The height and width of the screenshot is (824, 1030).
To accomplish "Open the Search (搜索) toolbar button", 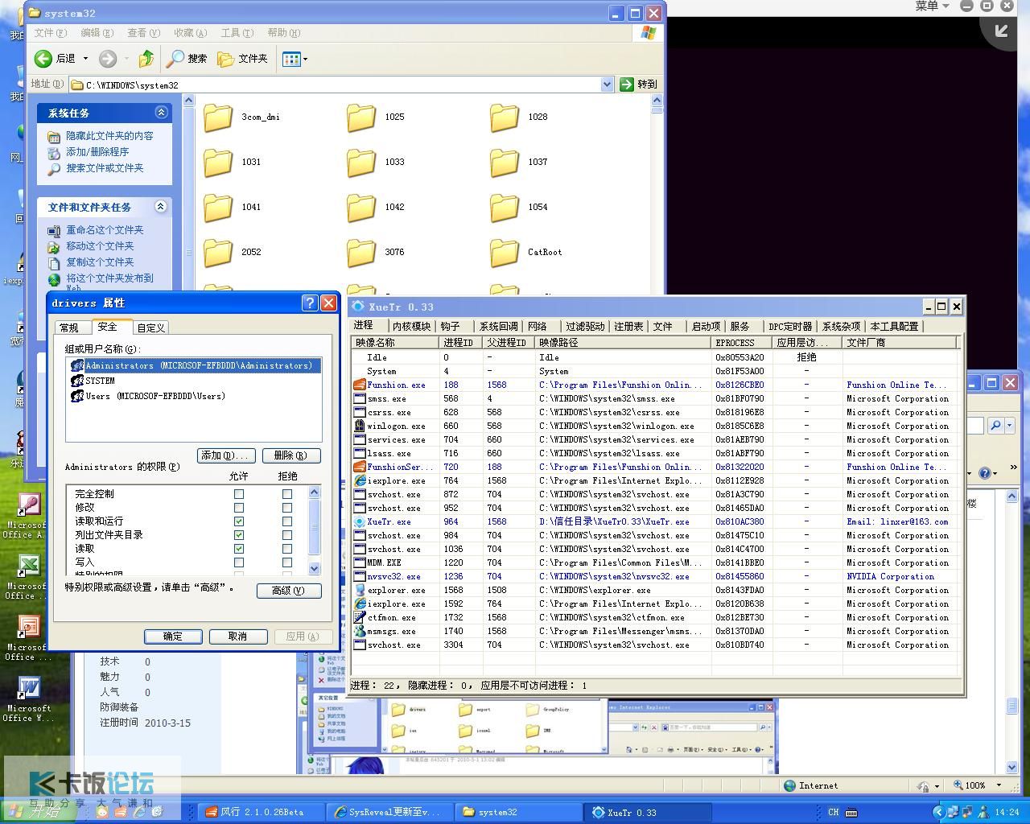I will point(187,59).
